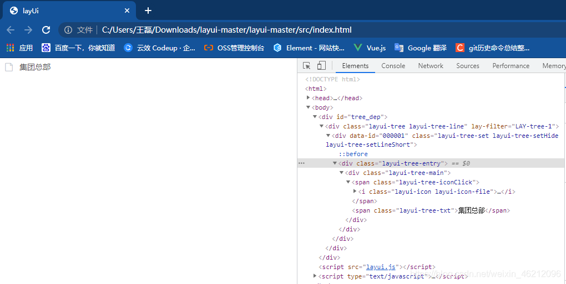Activate the DevTools inspect element picker
This screenshot has width=566, height=284.
pos(306,65)
